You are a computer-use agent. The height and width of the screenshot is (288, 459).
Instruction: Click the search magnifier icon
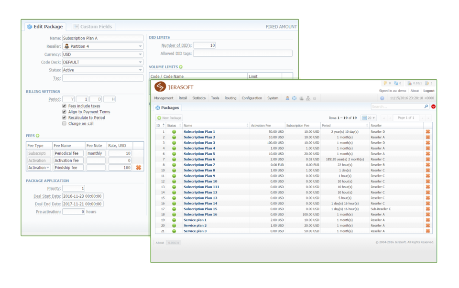click(x=426, y=107)
